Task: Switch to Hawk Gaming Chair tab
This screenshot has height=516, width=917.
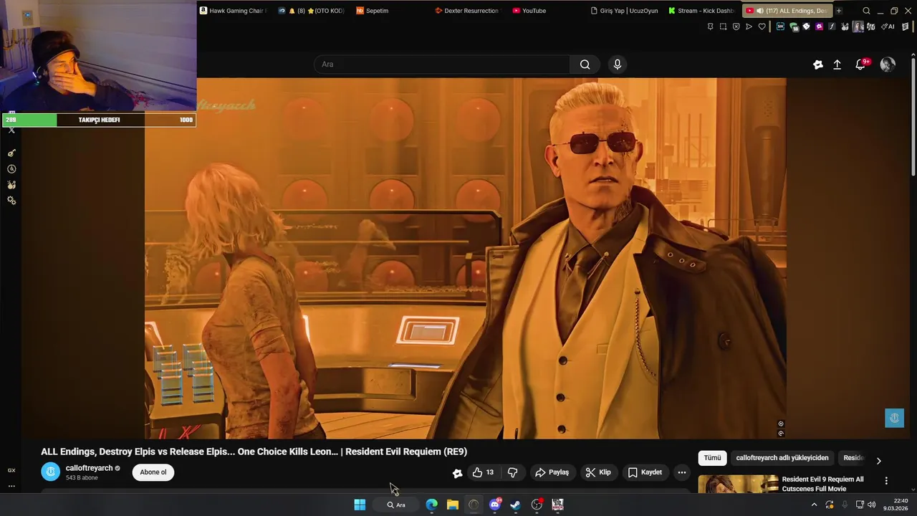Action: [233, 11]
